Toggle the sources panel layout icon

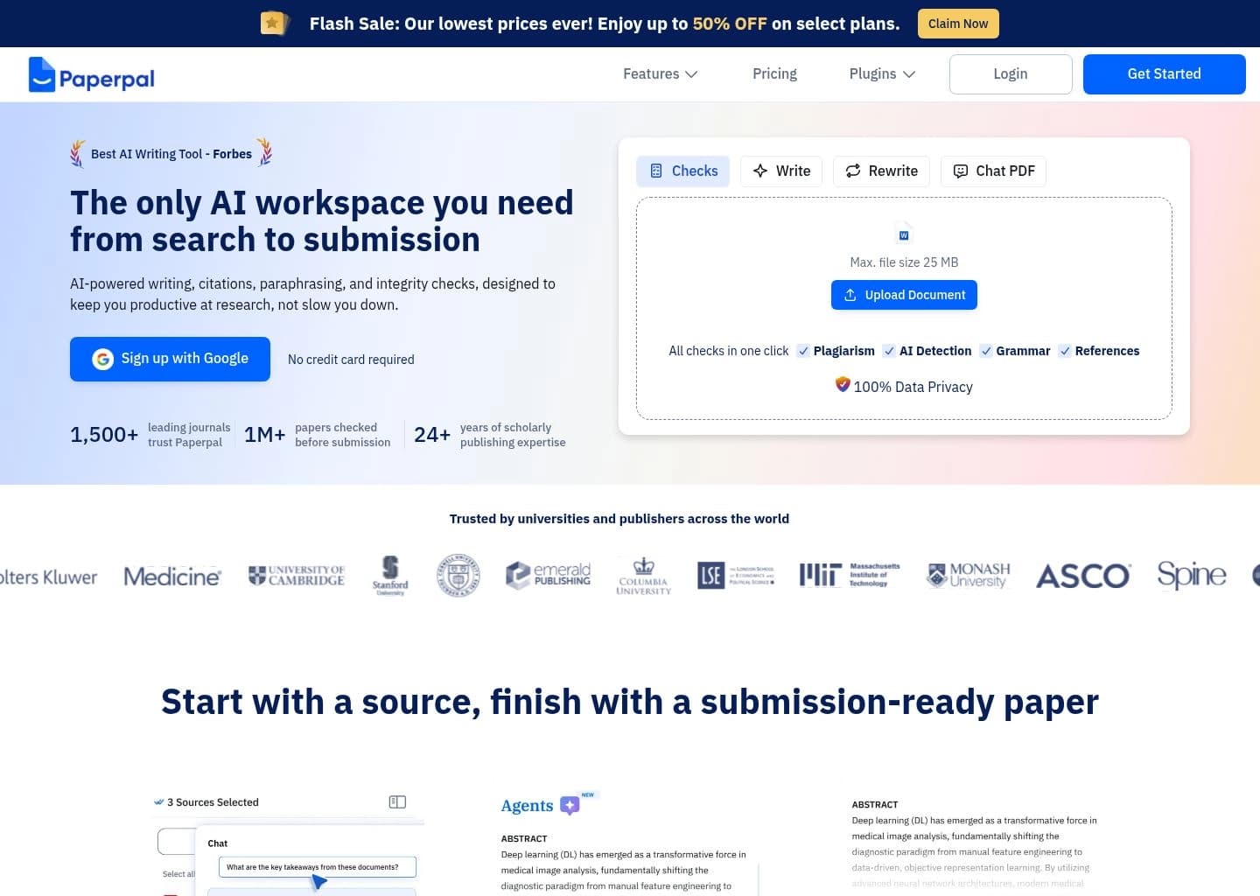(397, 801)
